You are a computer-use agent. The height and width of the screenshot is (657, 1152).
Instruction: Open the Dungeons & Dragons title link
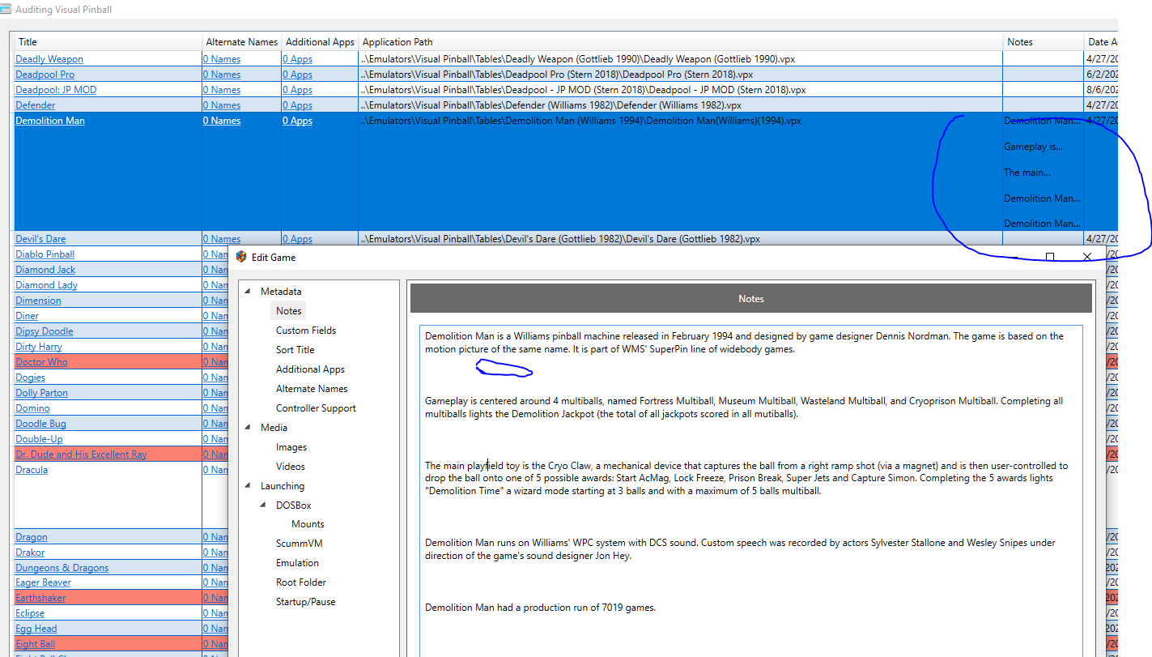pyautogui.click(x=62, y=568)
